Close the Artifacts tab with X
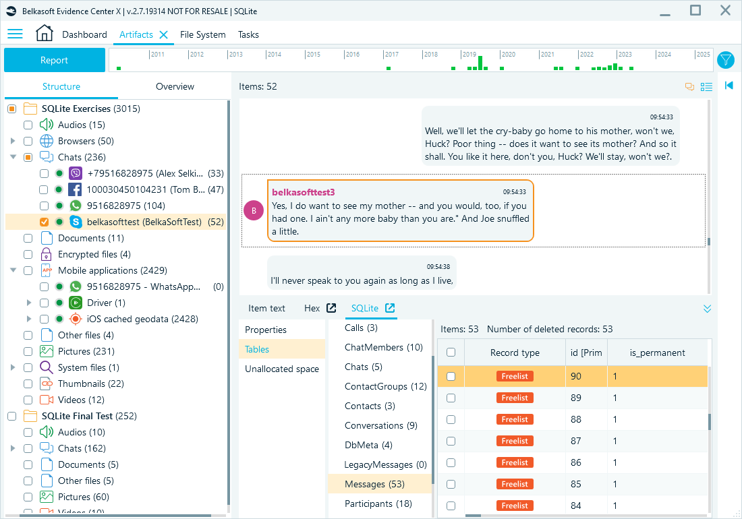 click(164, 34)
